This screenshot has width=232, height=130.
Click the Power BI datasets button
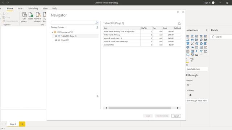[x=38, y=17]
